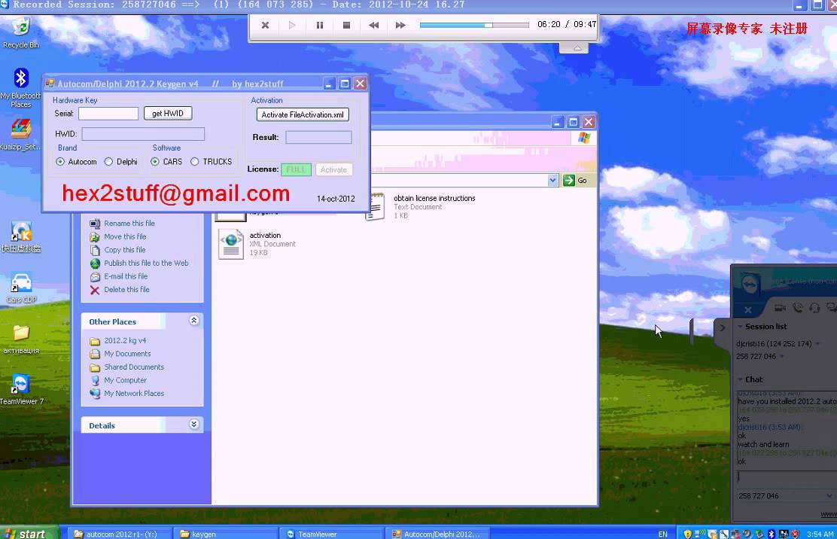Open 258 727 046 session dropdown arrow
Screen dimensions: 837x539
[x=782, y=357]
